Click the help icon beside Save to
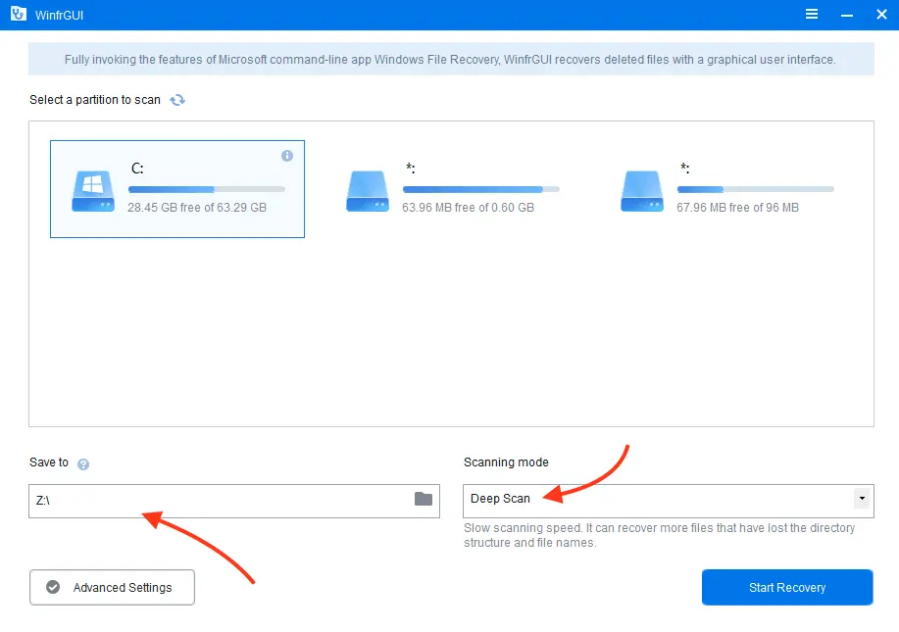Viewport: 899px width, 632px height. pyautogui.click(x=83, y=463)
